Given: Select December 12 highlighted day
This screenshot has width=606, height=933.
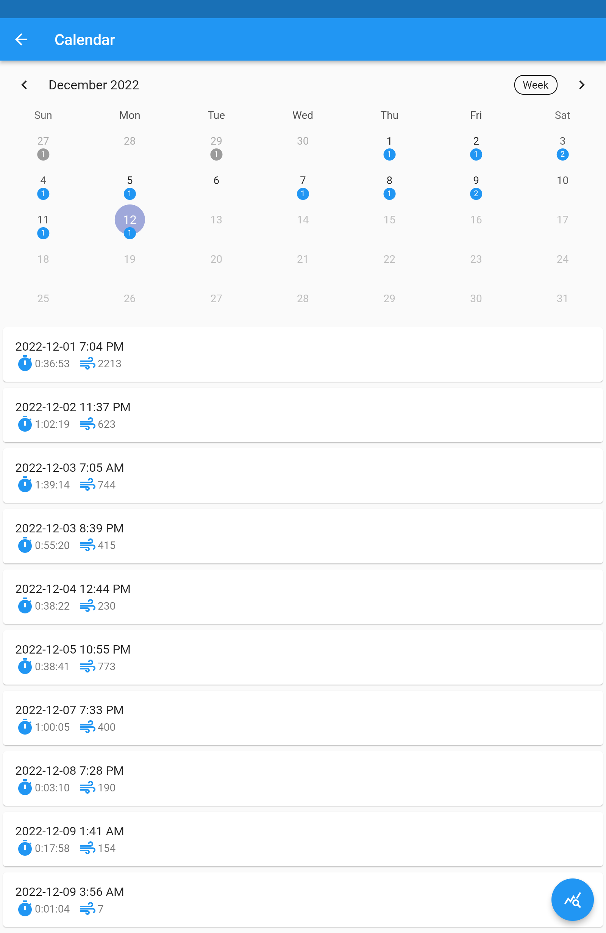Looking at the screenshot, I should coord(130,220).
